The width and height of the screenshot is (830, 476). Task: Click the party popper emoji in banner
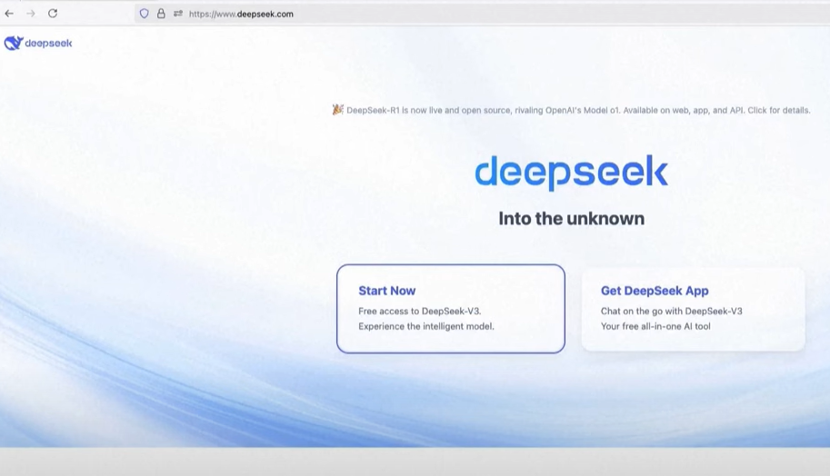tap(337, 110)
